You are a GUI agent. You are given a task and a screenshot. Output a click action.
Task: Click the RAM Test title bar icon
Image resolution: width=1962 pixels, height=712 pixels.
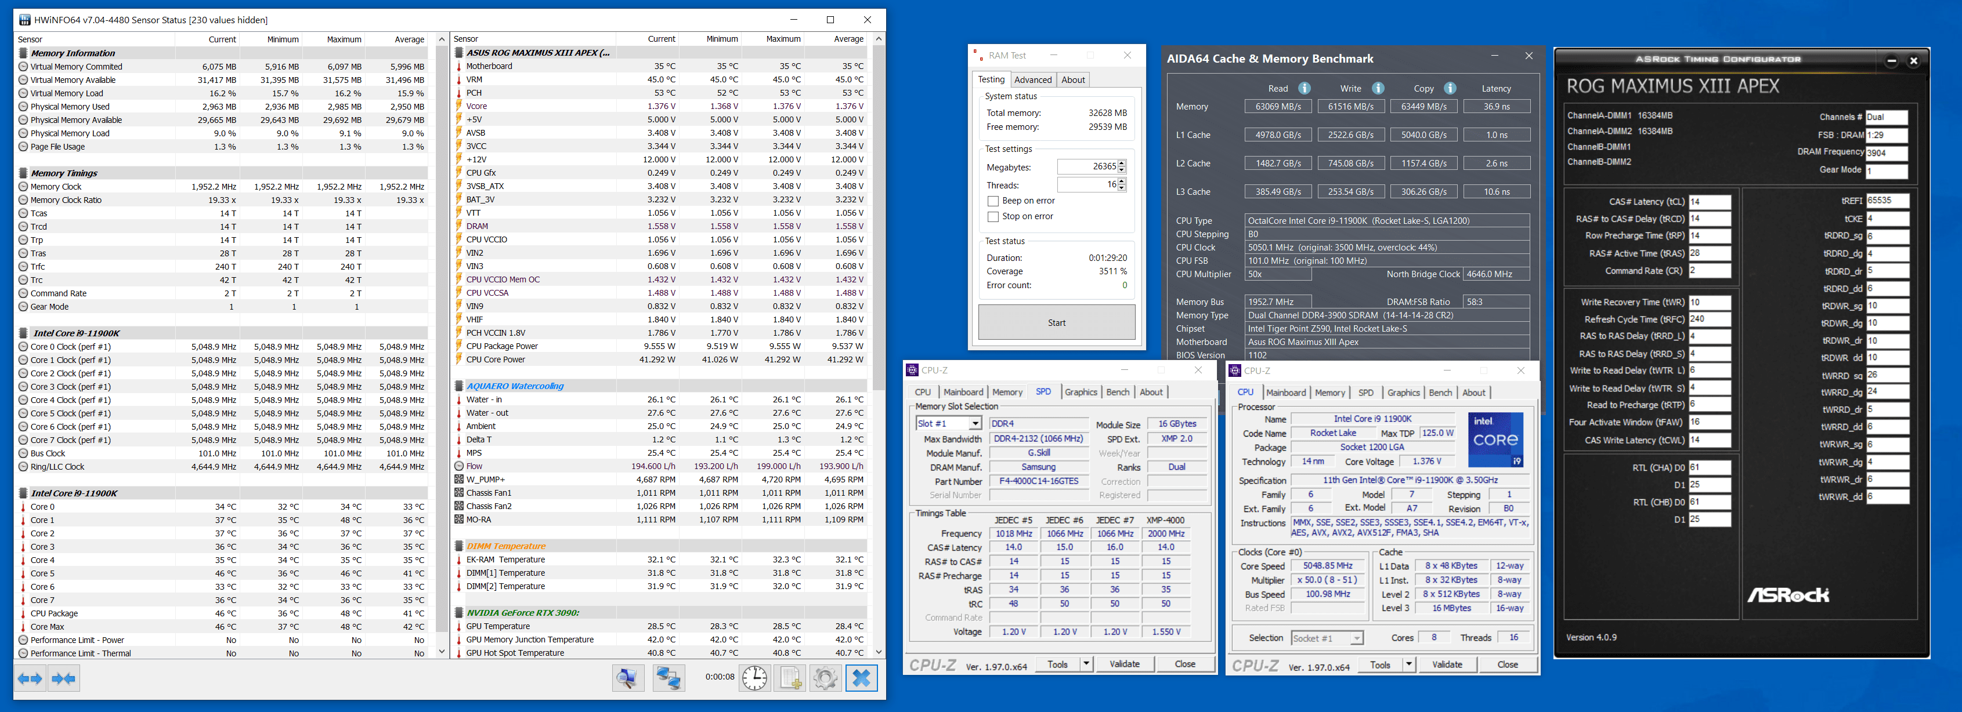(x=978, y=55)
